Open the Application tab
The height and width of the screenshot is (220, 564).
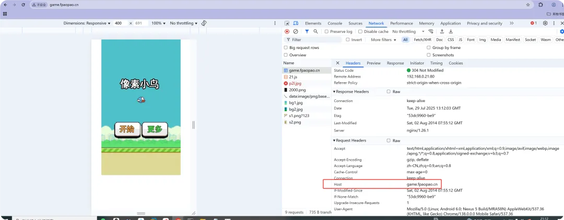point(450,23)
